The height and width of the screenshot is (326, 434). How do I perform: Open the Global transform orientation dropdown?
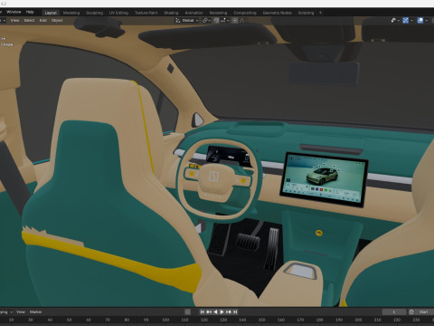pyautogui.click(x=187, y=20)
